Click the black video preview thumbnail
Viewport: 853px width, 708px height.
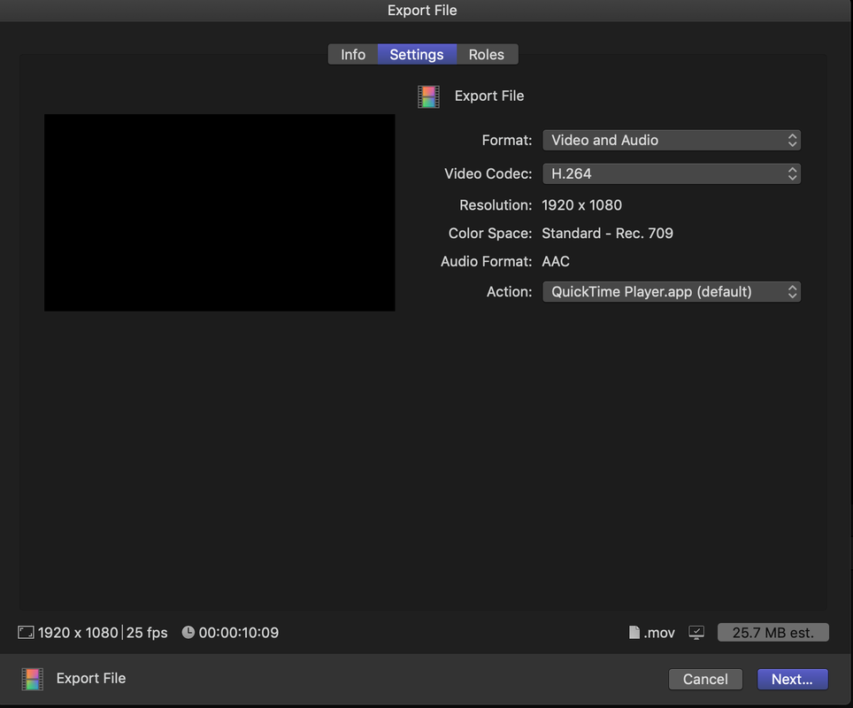[x=219, y=212]
